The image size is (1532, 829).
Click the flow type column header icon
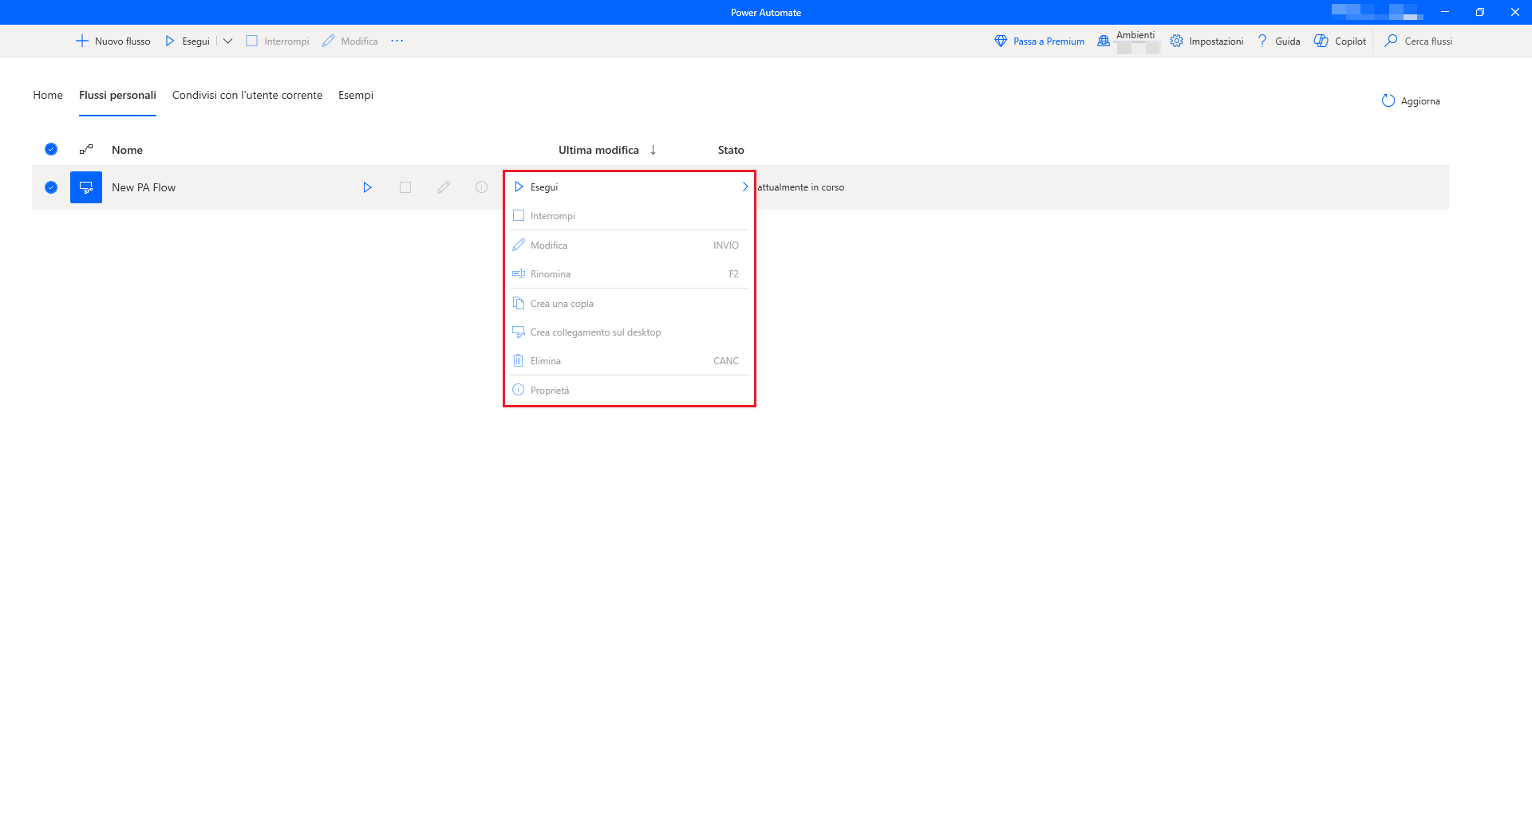(86, 149)
